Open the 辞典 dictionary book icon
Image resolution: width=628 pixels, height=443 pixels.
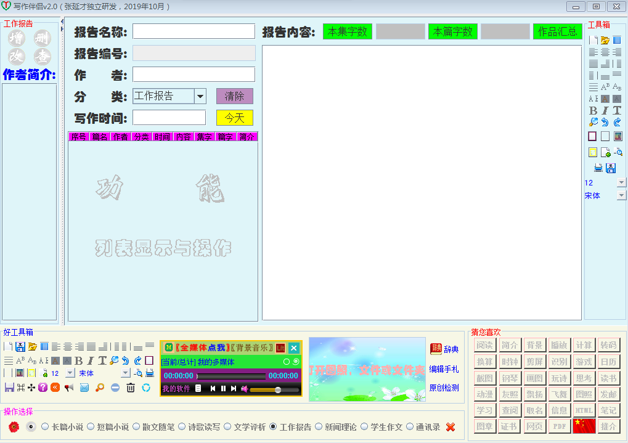pos(436,349)
